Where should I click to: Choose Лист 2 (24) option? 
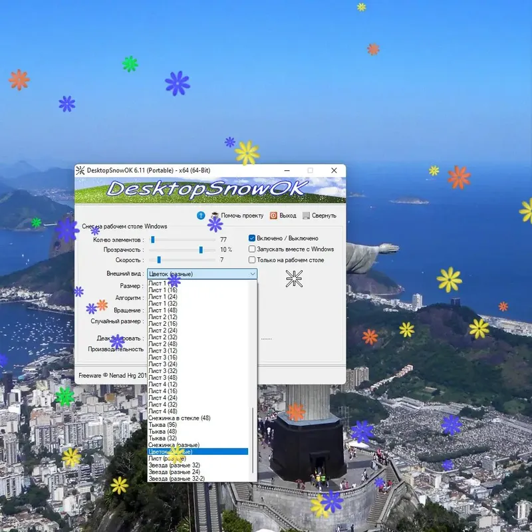(x=198, y=331)
